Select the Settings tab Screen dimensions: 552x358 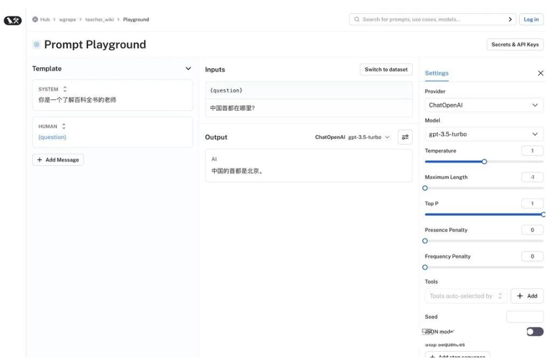(x=437, y=73)
